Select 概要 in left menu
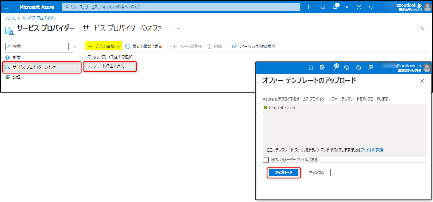 pos(17,57)
